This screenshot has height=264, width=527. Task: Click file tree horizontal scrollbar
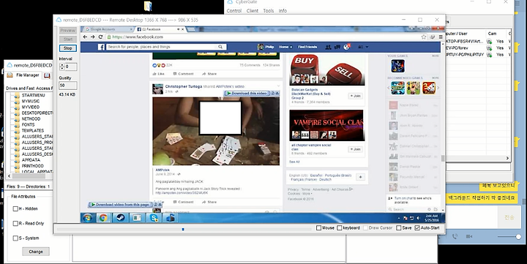tap(29, 176)
